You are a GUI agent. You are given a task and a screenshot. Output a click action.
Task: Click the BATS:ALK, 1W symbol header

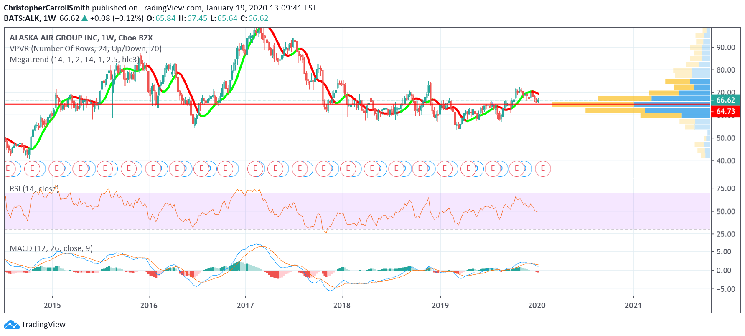coord(30,18)
